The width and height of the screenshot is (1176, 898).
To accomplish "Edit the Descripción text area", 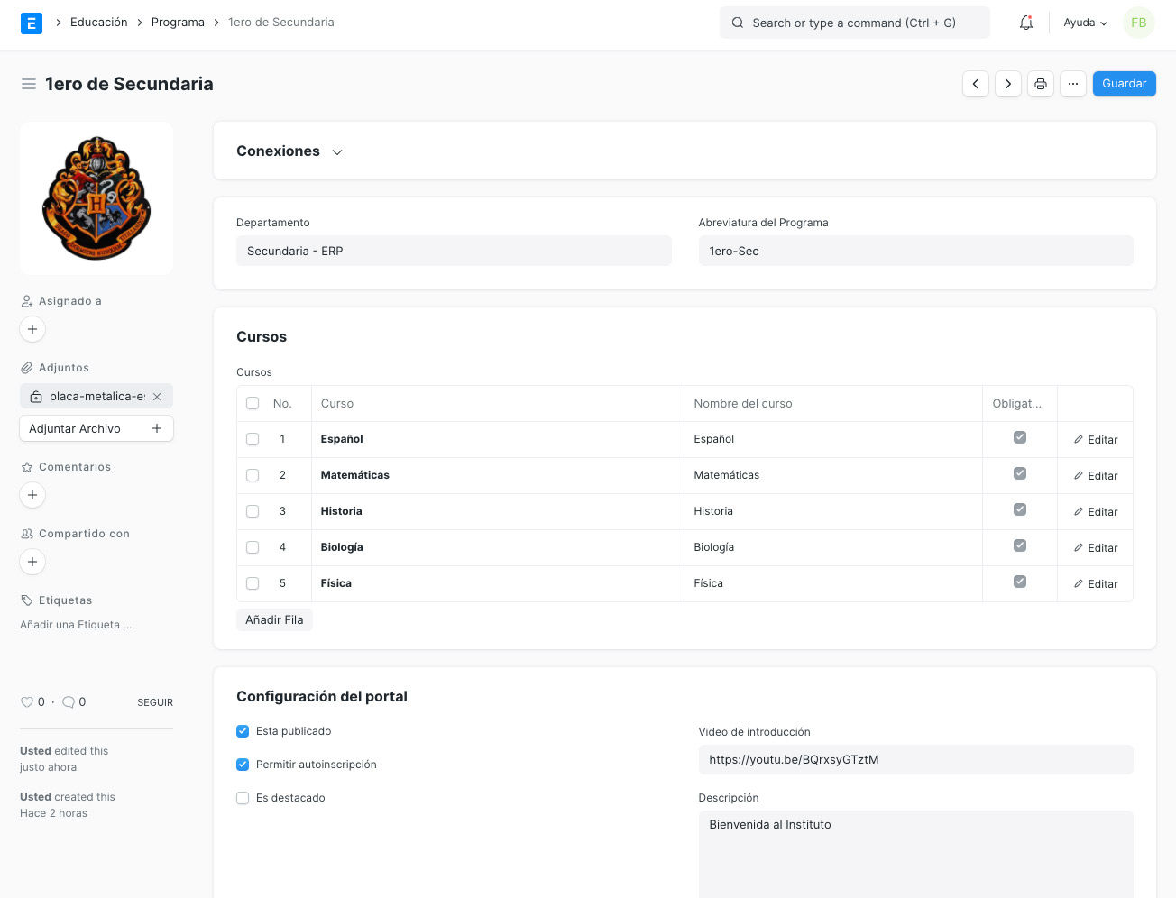I will coord(915,854).
